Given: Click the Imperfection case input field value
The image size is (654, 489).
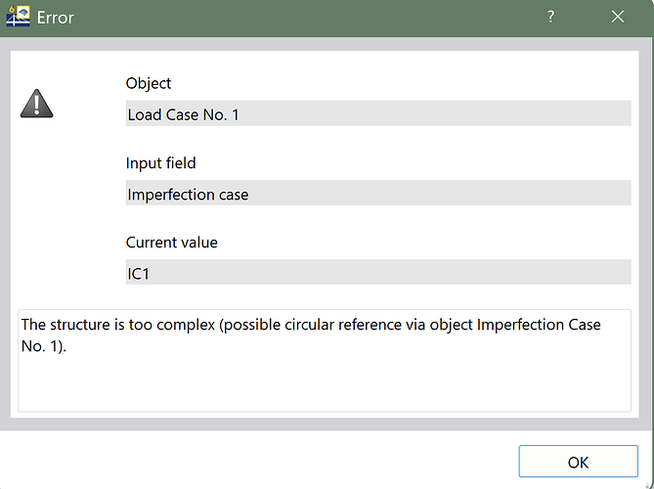Looking at the screenshot, I should (377, 194).
